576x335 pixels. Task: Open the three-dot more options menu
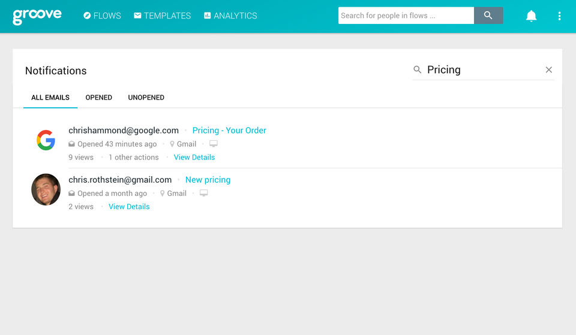[x=559, y=16]
